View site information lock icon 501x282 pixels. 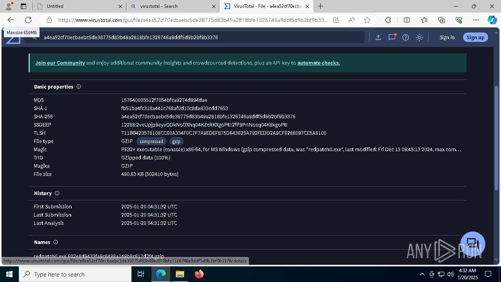coord(49,20)
